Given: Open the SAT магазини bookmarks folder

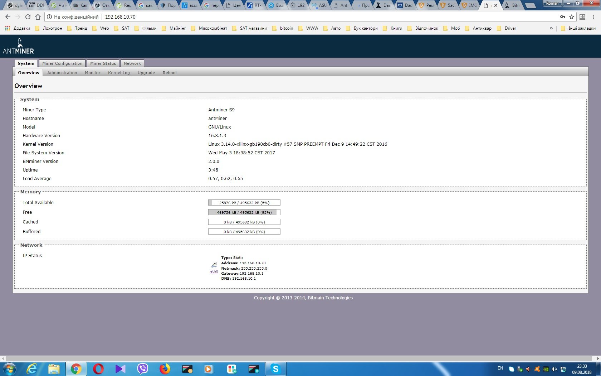Looking at the screenshot, I should click(x=249, y=28).
